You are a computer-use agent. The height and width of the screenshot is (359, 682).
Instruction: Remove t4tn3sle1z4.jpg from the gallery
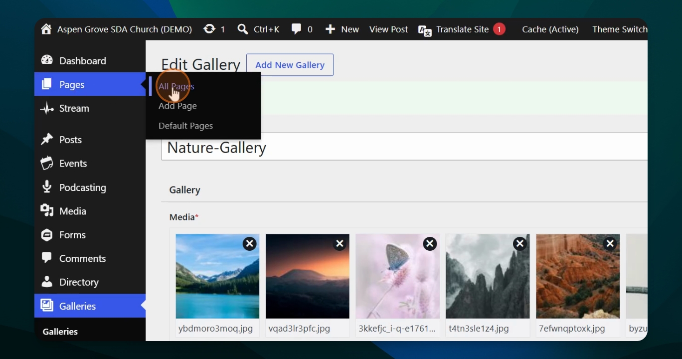pyautogui.click(x=520, y=243)
